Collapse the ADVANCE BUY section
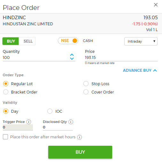This screenshot has height=164, width=162. (x=140, y=70)
